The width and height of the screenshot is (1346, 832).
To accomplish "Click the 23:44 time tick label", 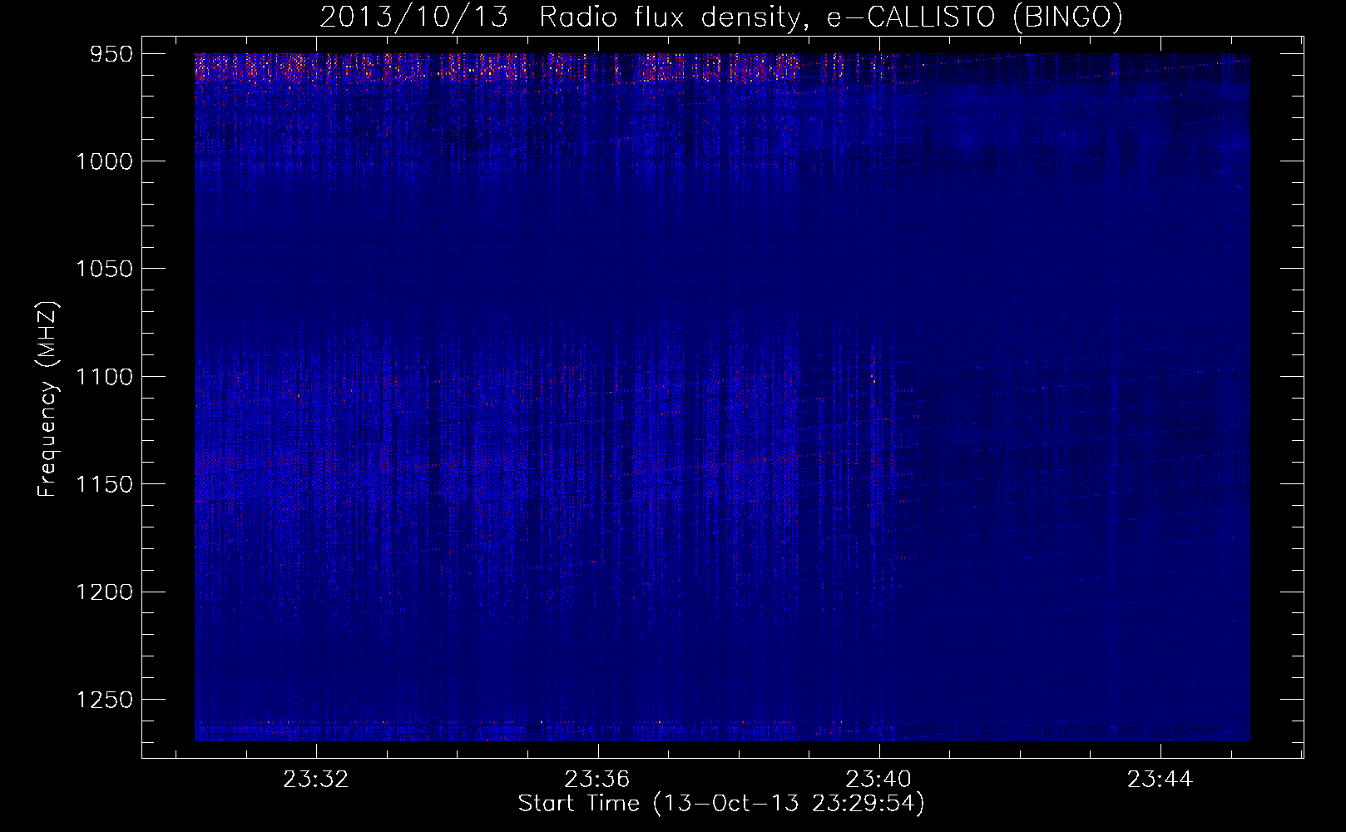I will pyautogui.click(x=1160, y=780).
